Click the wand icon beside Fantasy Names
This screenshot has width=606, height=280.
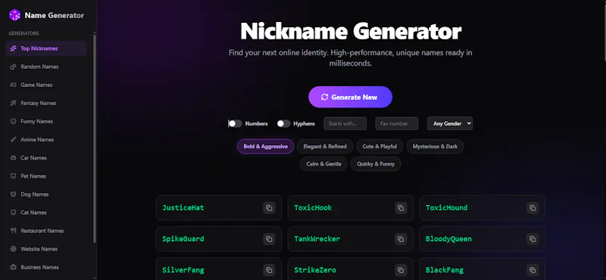(13, 103)
